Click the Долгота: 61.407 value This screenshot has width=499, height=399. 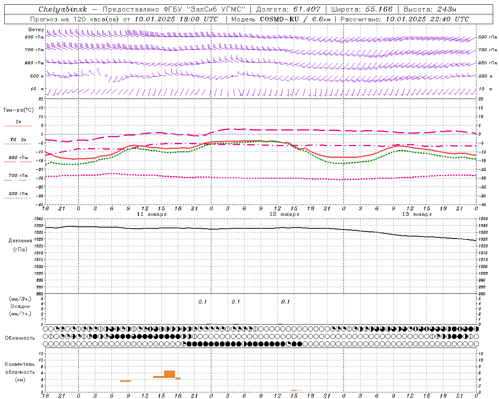(x=288, y=9)
